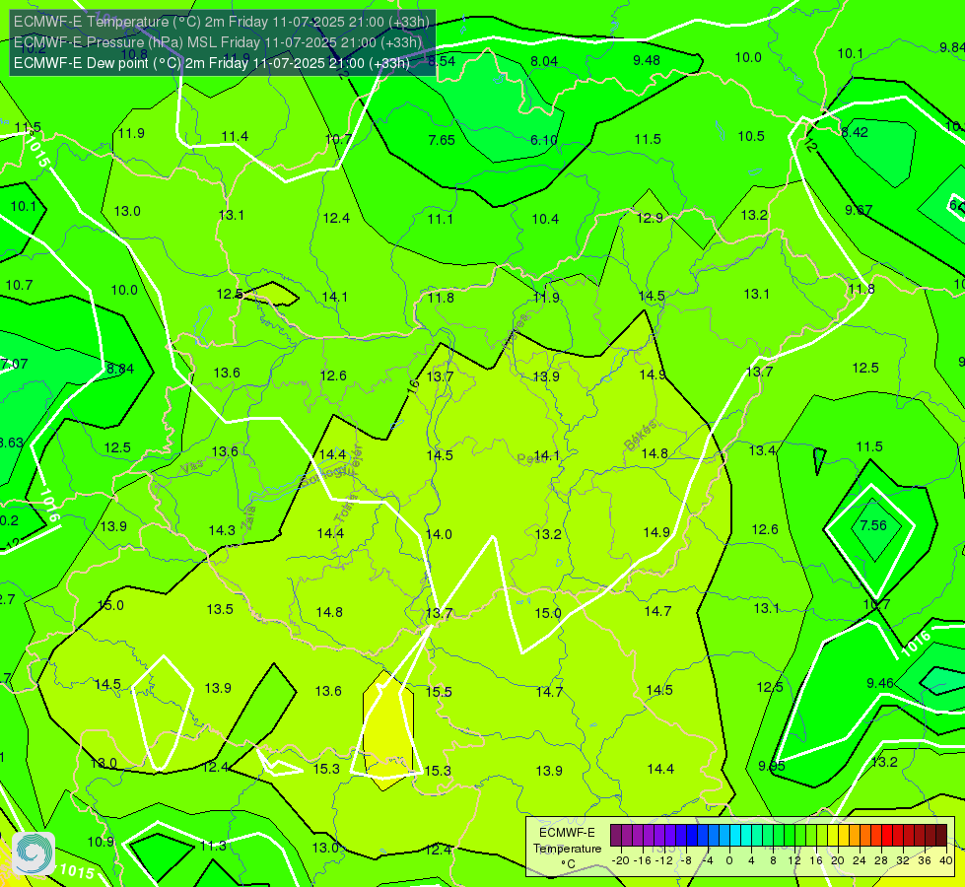This screenshot has width=965, height=887.
Task: Click the 8.42 value on the map
Action: pyautogui.click(x=855, y=132)
